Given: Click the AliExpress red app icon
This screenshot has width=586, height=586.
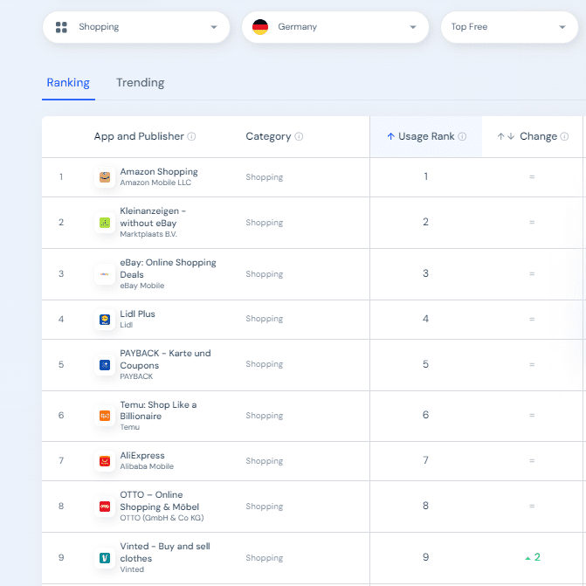Looking at the screenshot, I should (x=105, y=461).
